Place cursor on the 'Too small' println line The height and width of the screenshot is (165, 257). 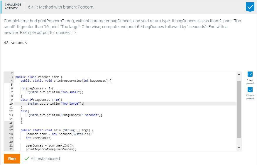point(55,92)
